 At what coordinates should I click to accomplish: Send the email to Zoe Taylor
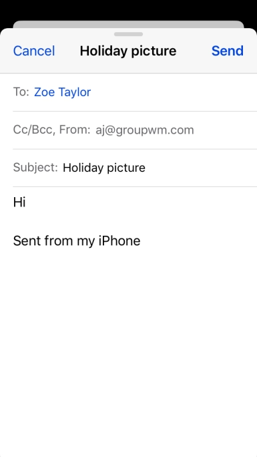click(228, 51)
